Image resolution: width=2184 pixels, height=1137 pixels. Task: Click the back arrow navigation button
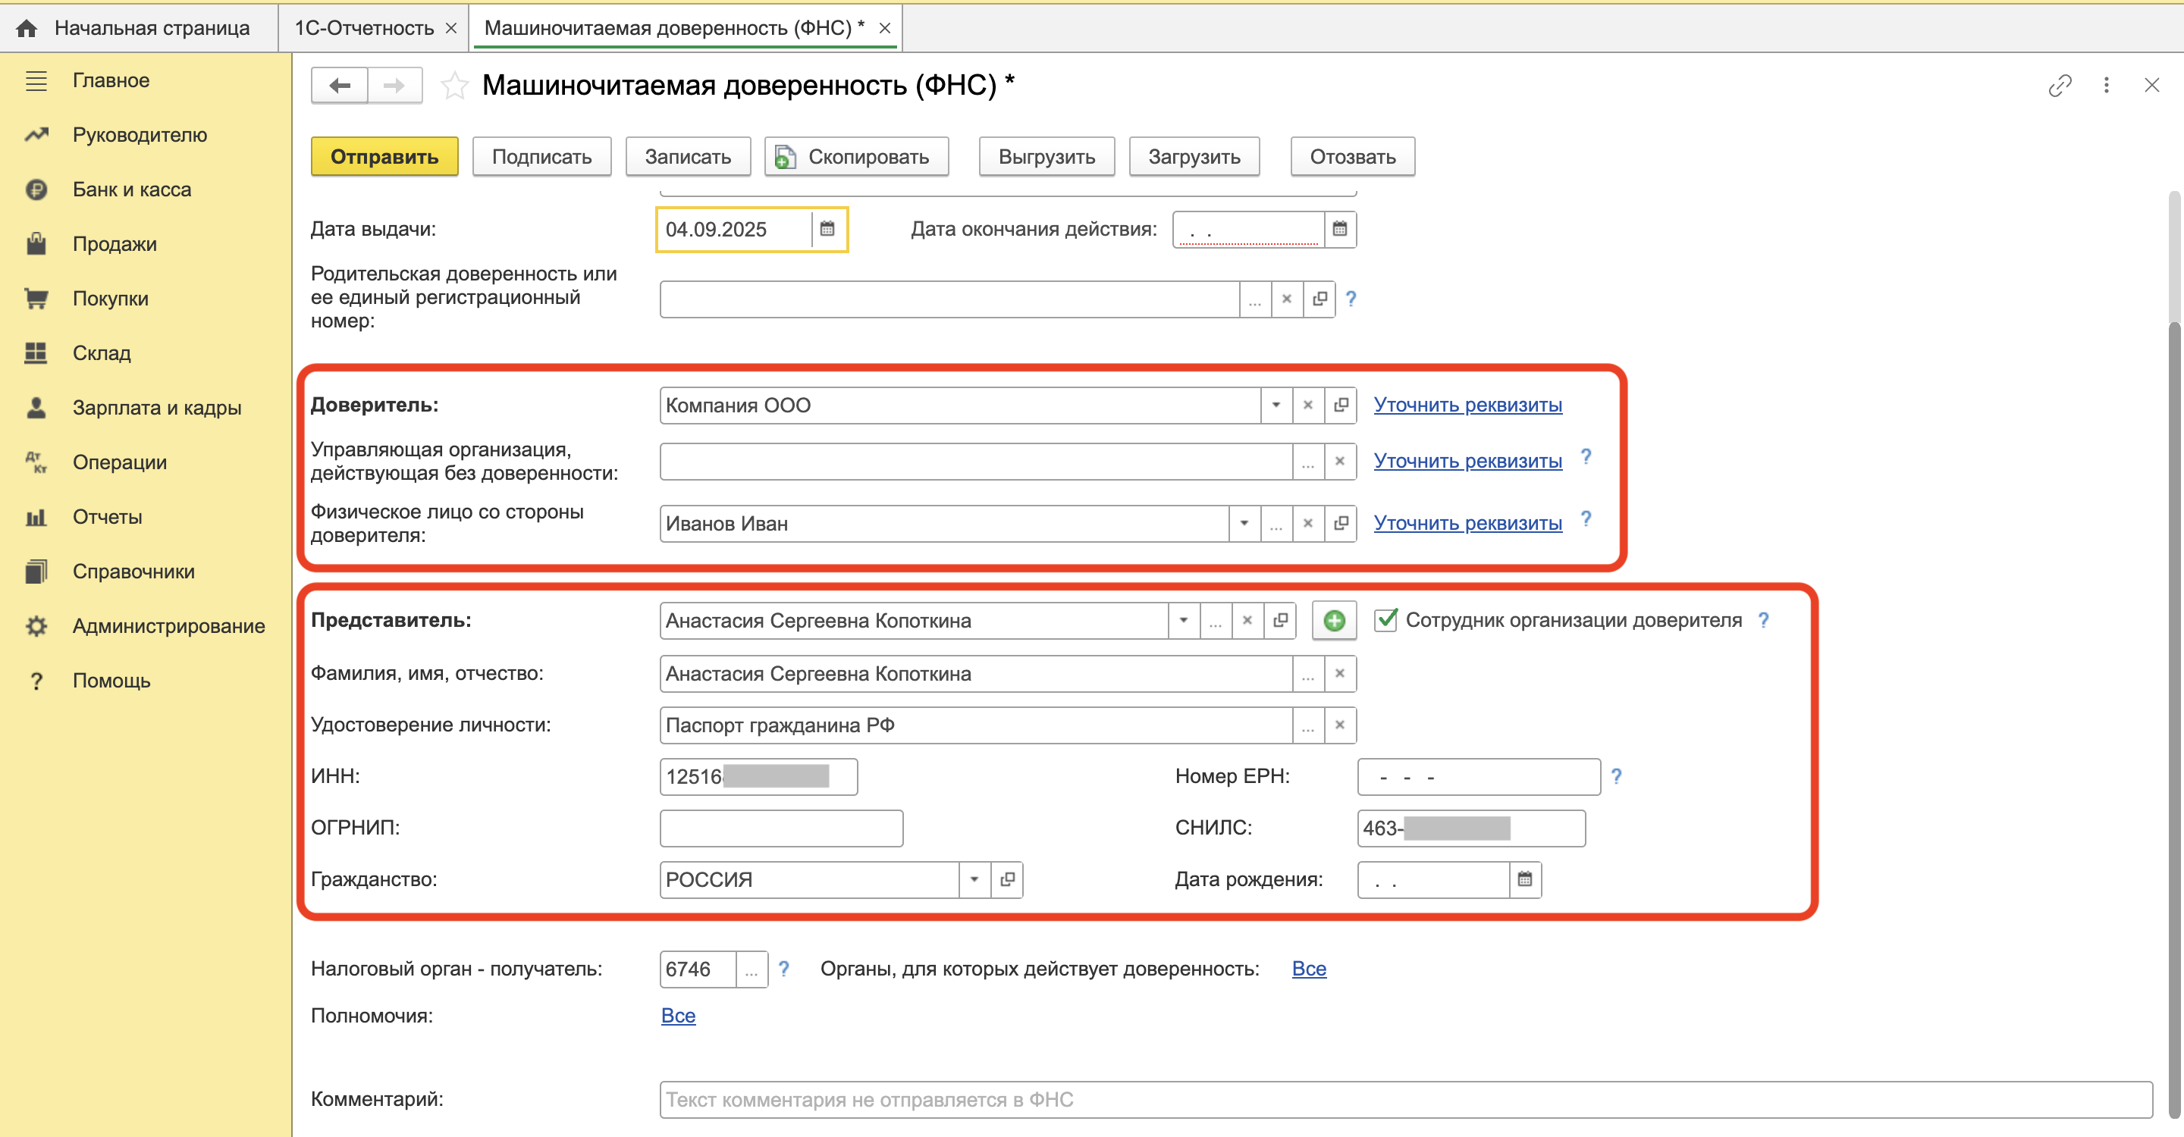(340, 86)
